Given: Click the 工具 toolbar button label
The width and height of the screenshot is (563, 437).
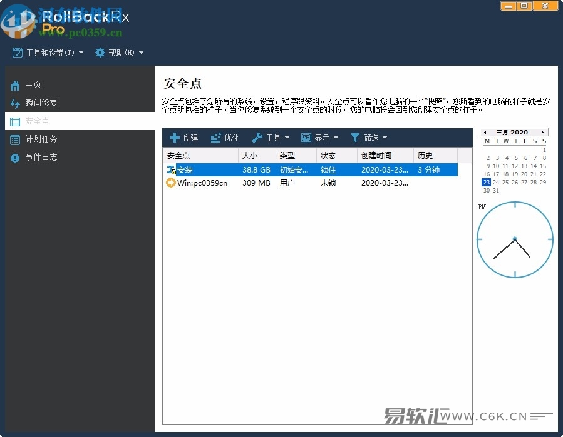Looking at the screenshot, I should (273, 138).
